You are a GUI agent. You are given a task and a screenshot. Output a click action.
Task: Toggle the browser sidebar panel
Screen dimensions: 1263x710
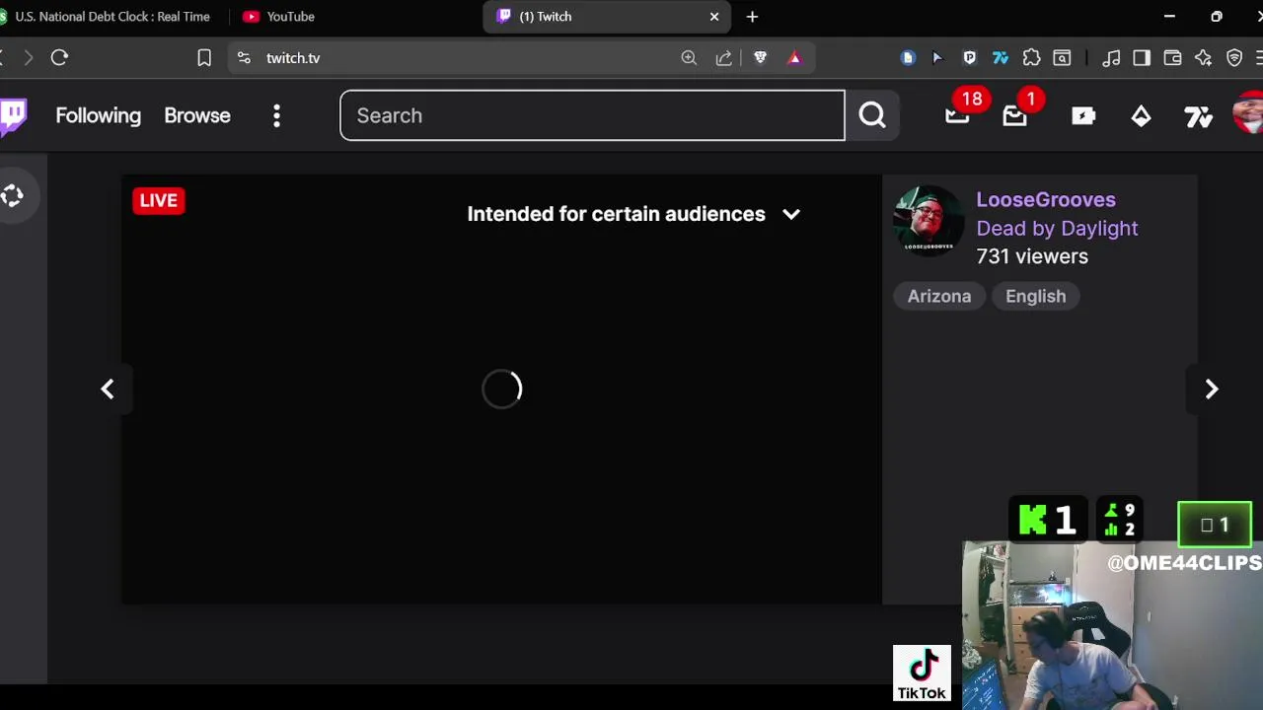click(x=1142, y=58)
